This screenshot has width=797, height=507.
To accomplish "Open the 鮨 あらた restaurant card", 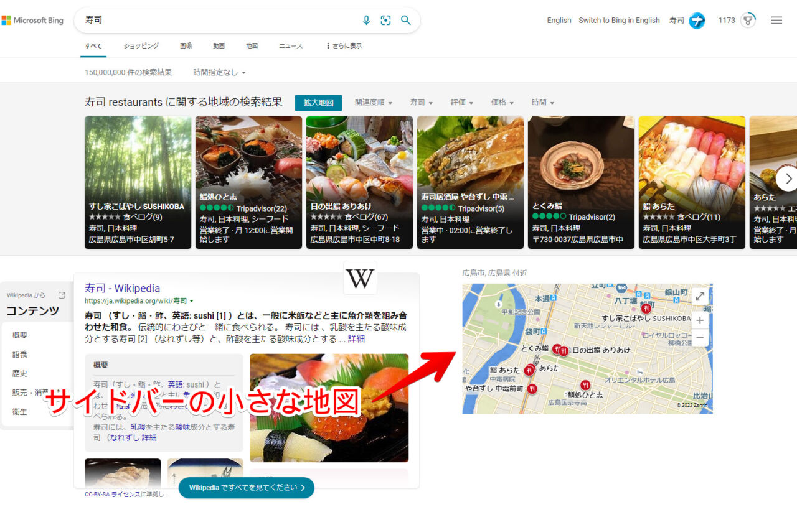I will 692,182.
